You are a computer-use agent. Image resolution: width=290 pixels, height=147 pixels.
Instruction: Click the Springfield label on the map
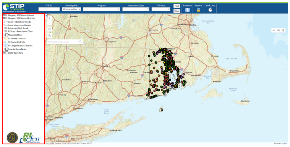[111, 42]
